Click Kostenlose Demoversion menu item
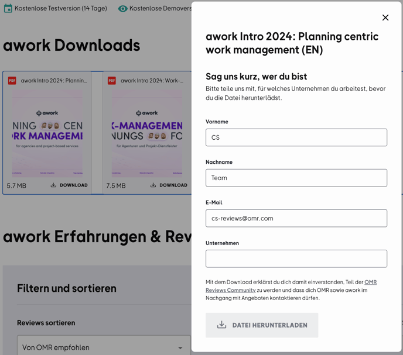Image resolution: width=403 pixels, height=355 pixels. (x=160, y=9)
